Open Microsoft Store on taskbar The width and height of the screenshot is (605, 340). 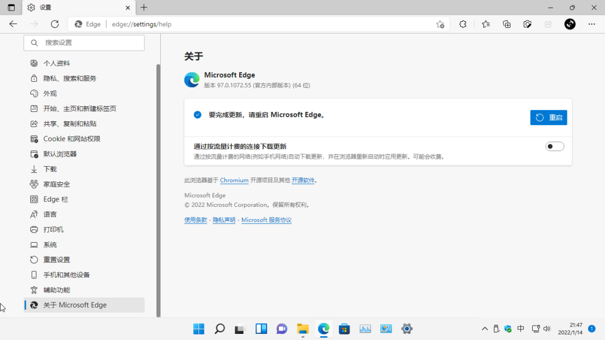(344, 329)
